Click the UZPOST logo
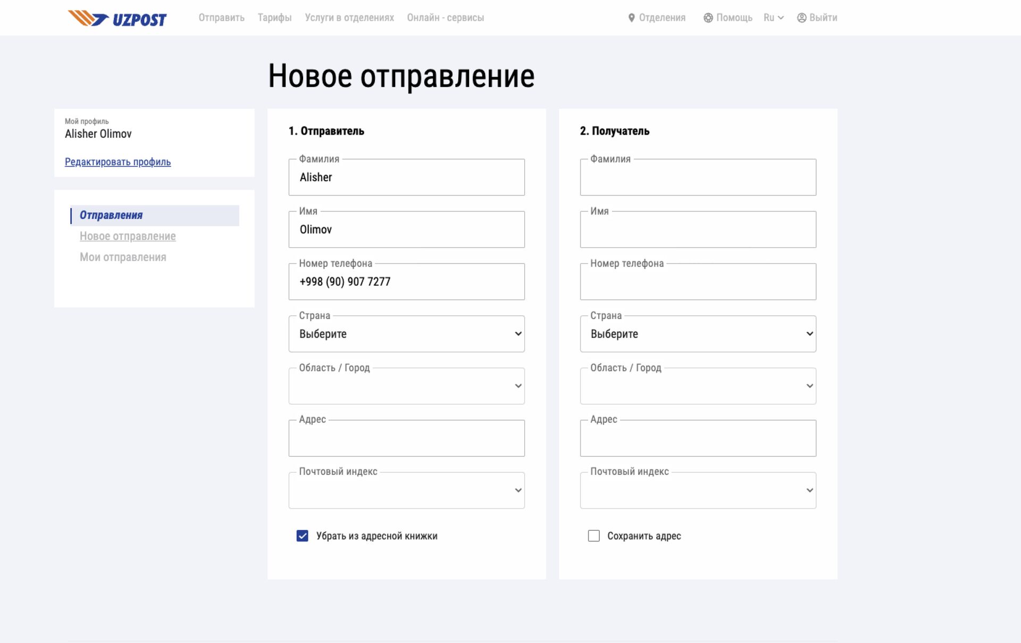 tap(117, 19)
